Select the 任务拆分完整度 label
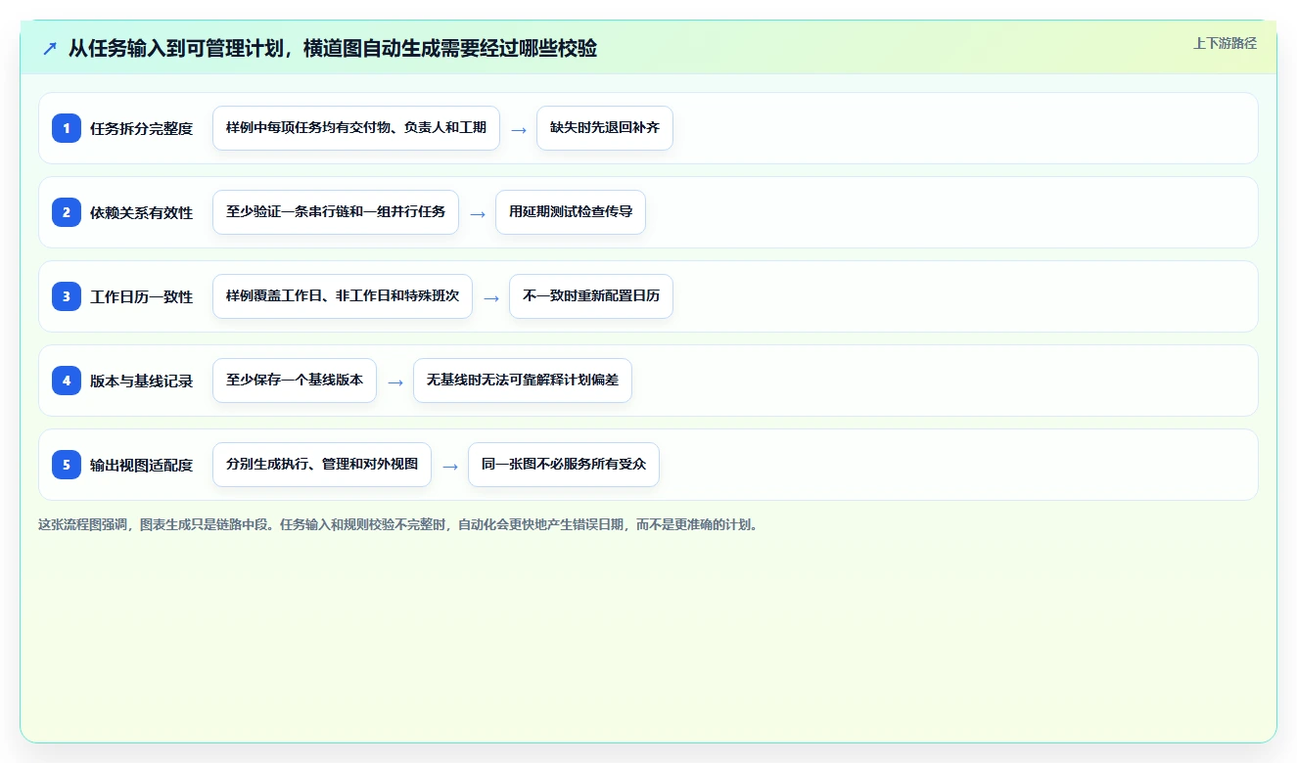 click(x=141, y=128)
